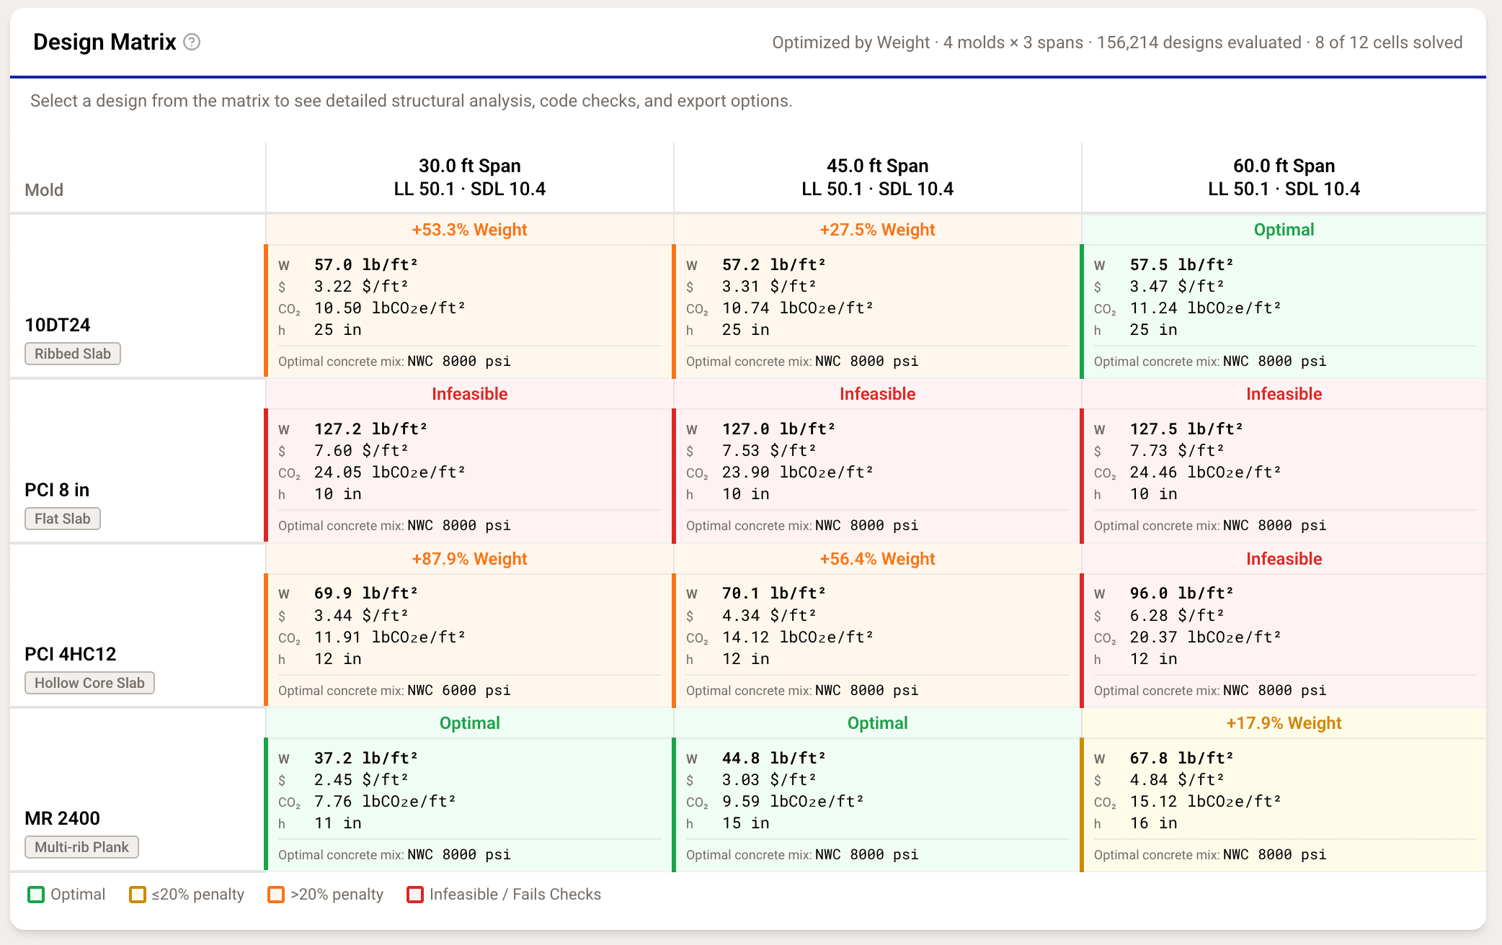
Task: Click the Design Matrix title
Action: (x=105, y=42)
